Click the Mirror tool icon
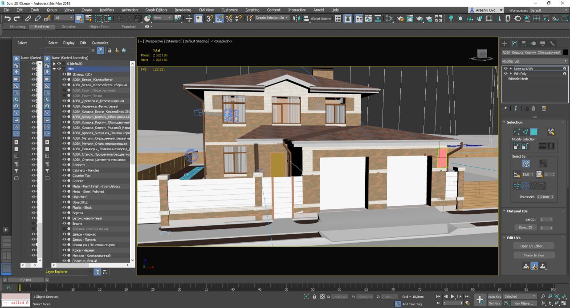The height and width of the screenshot is (308, 570). [x=296, y=18]
